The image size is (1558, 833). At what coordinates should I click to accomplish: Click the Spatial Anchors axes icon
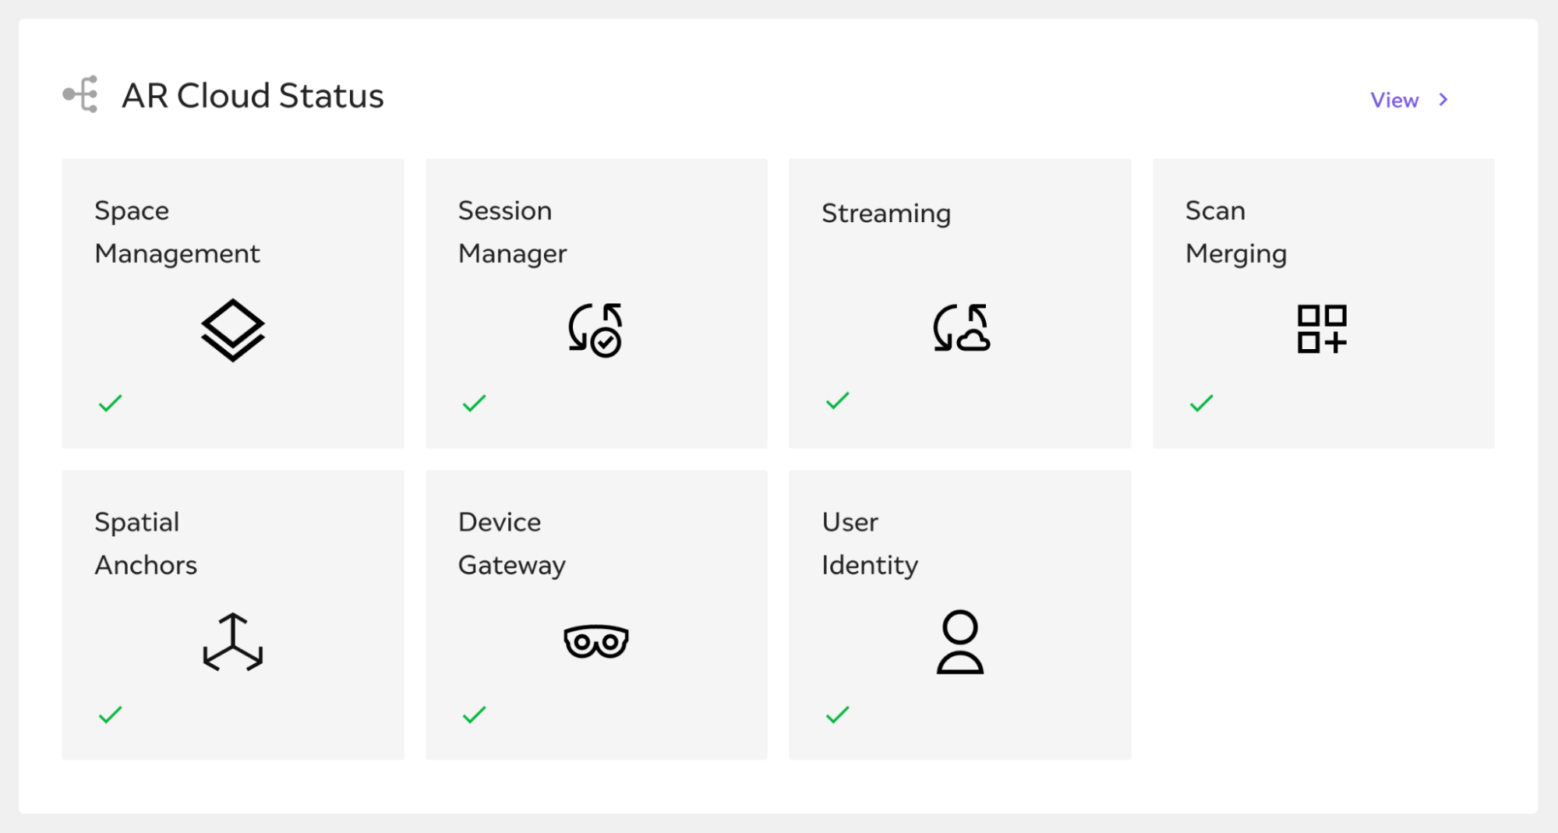[232, 642]
